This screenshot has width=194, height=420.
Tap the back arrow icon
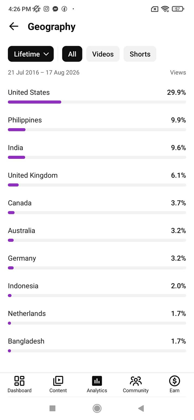pos(13,26)
